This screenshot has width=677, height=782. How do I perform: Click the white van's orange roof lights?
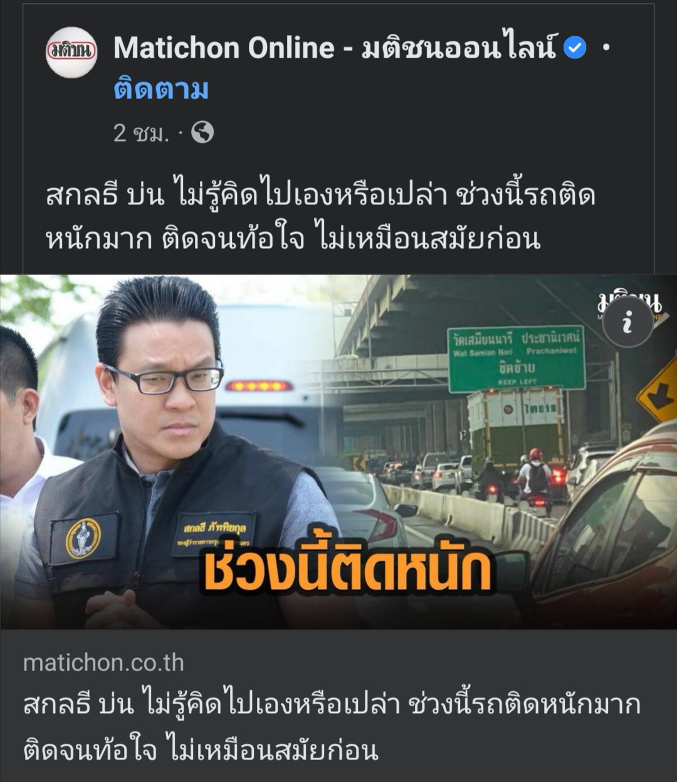259,386
